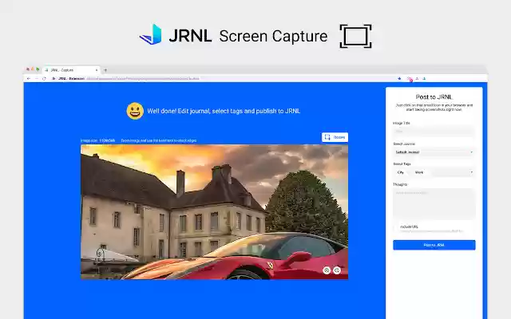Toggle the Include URL checkbox
Screen dimensions: 511x319
coord(397,226)
